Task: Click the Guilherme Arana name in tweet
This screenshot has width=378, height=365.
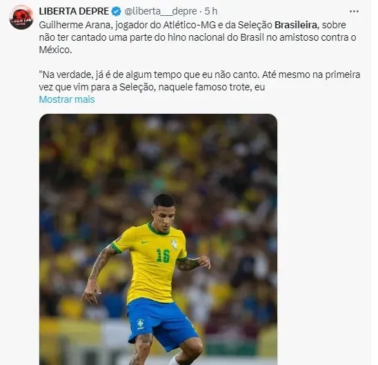Action: pyautogui.click(x=76, y=25)
